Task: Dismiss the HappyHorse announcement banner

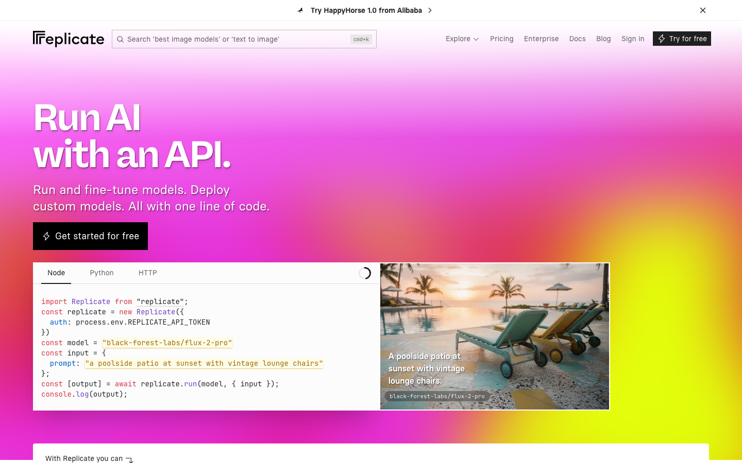Action: click(x=703, y=10)
